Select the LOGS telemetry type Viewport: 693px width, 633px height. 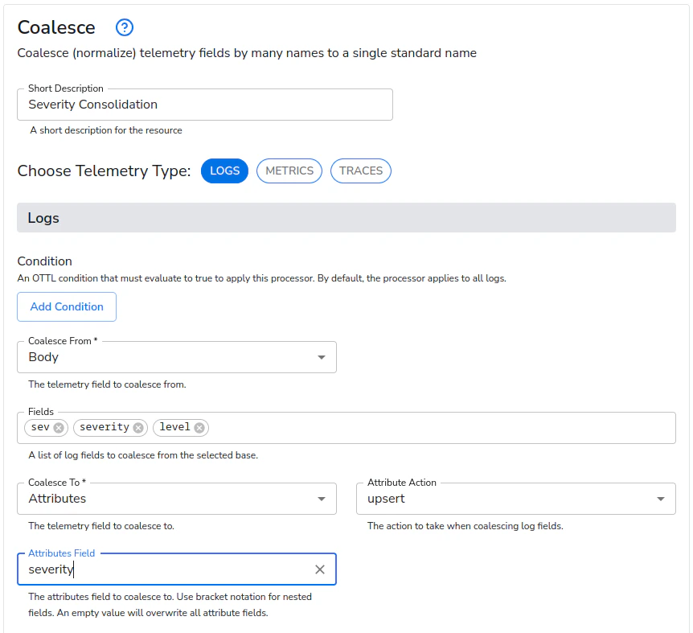[x=224, y=171]
